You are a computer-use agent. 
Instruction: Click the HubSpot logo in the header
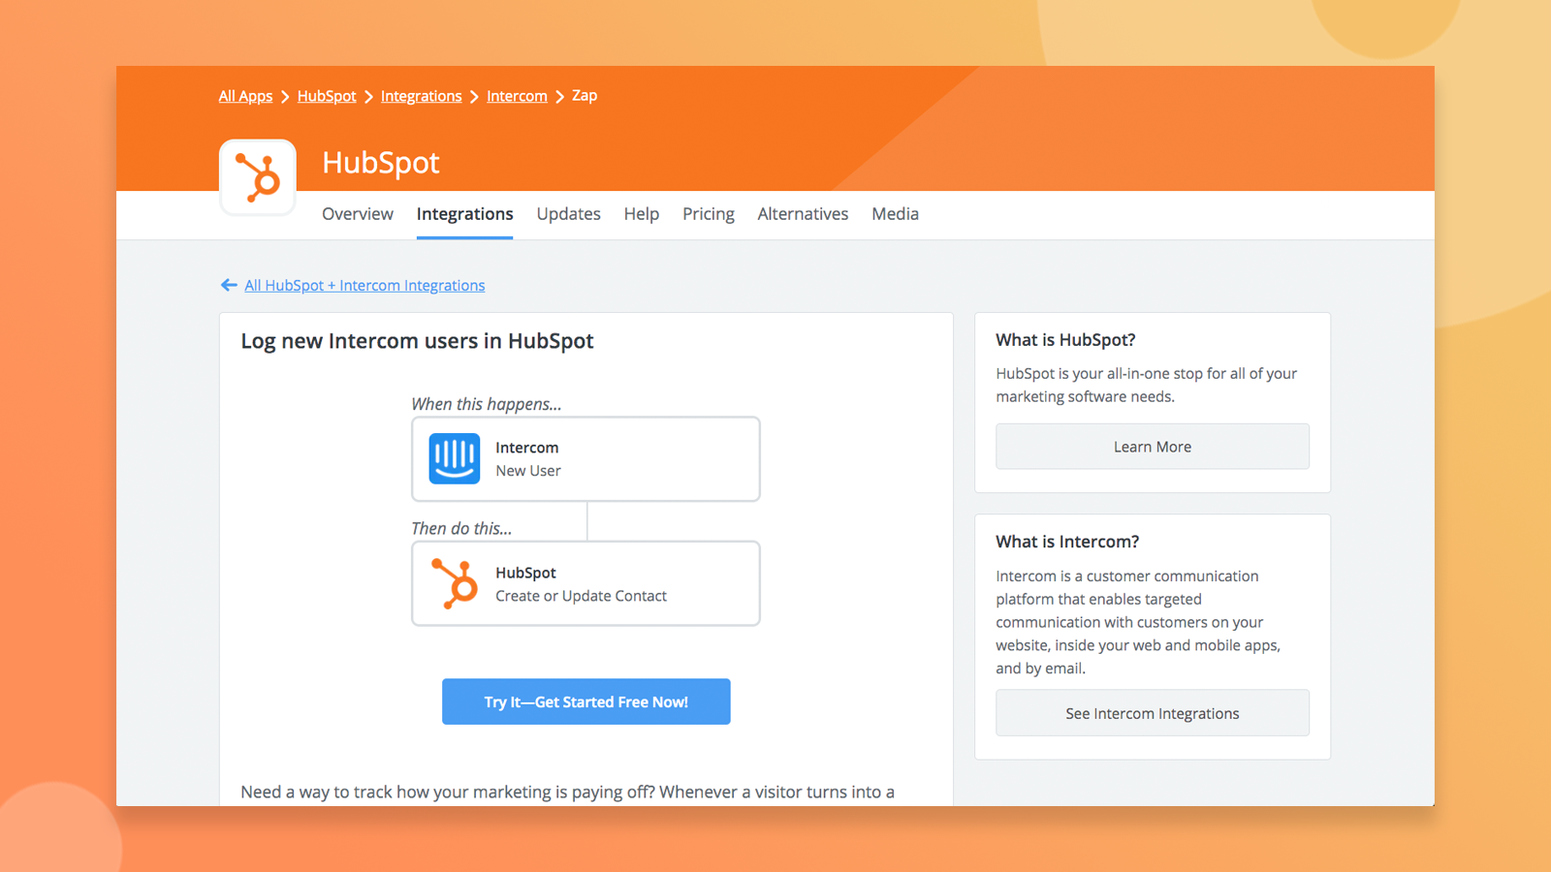click(x=258, y=177)
